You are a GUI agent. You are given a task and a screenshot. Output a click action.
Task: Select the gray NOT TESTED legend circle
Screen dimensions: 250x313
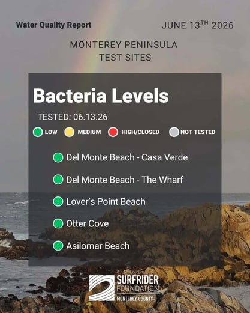tap(174, 132)
